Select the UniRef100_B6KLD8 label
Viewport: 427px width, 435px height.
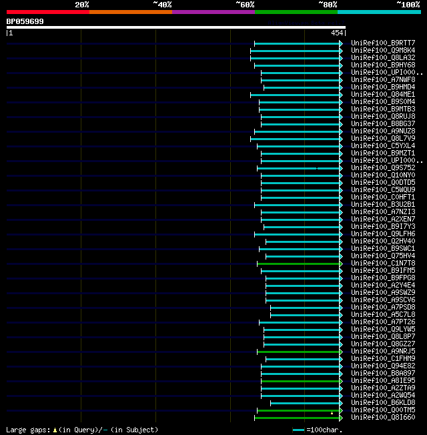click(x=383, y=403)
